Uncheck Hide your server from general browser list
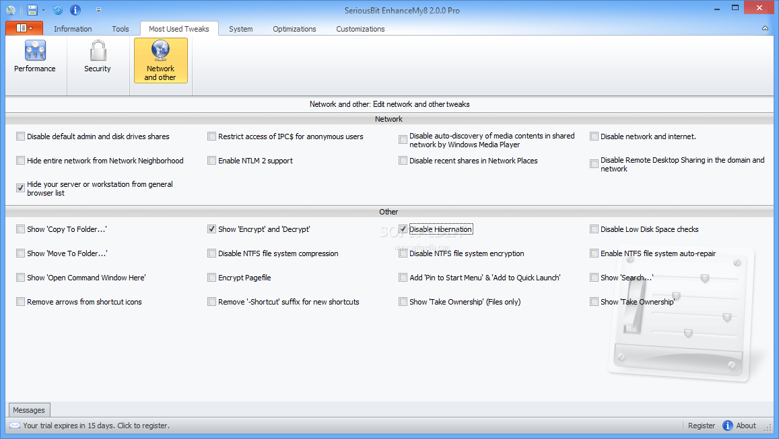This screenshot has width=779, height=439. 20,188
